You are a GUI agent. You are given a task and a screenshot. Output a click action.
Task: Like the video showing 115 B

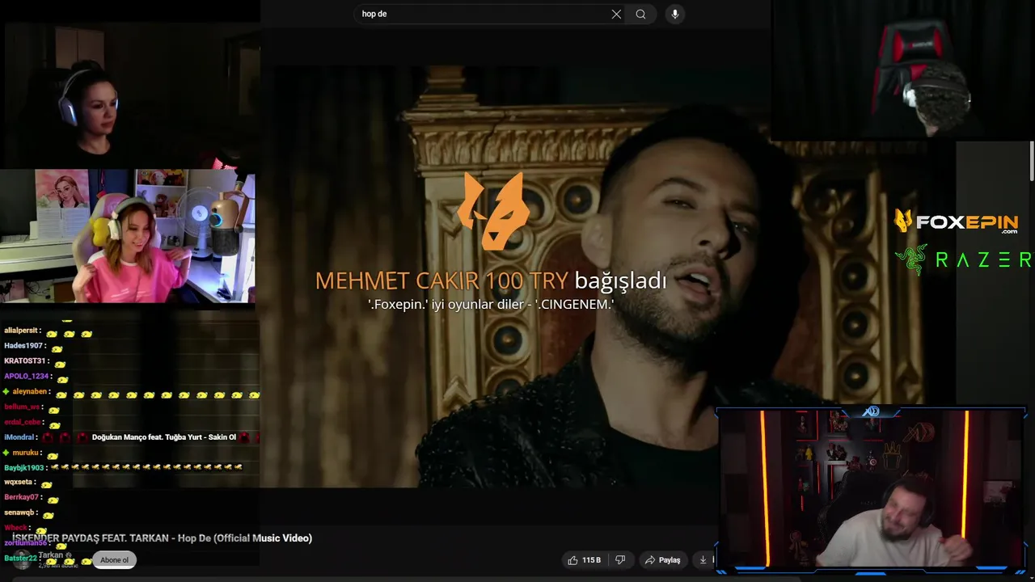coord(584,559)
